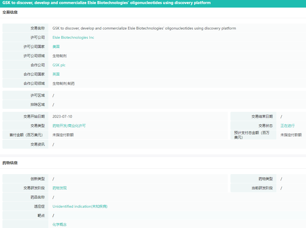Click the 交易开始日期 label

coord(34,116)
